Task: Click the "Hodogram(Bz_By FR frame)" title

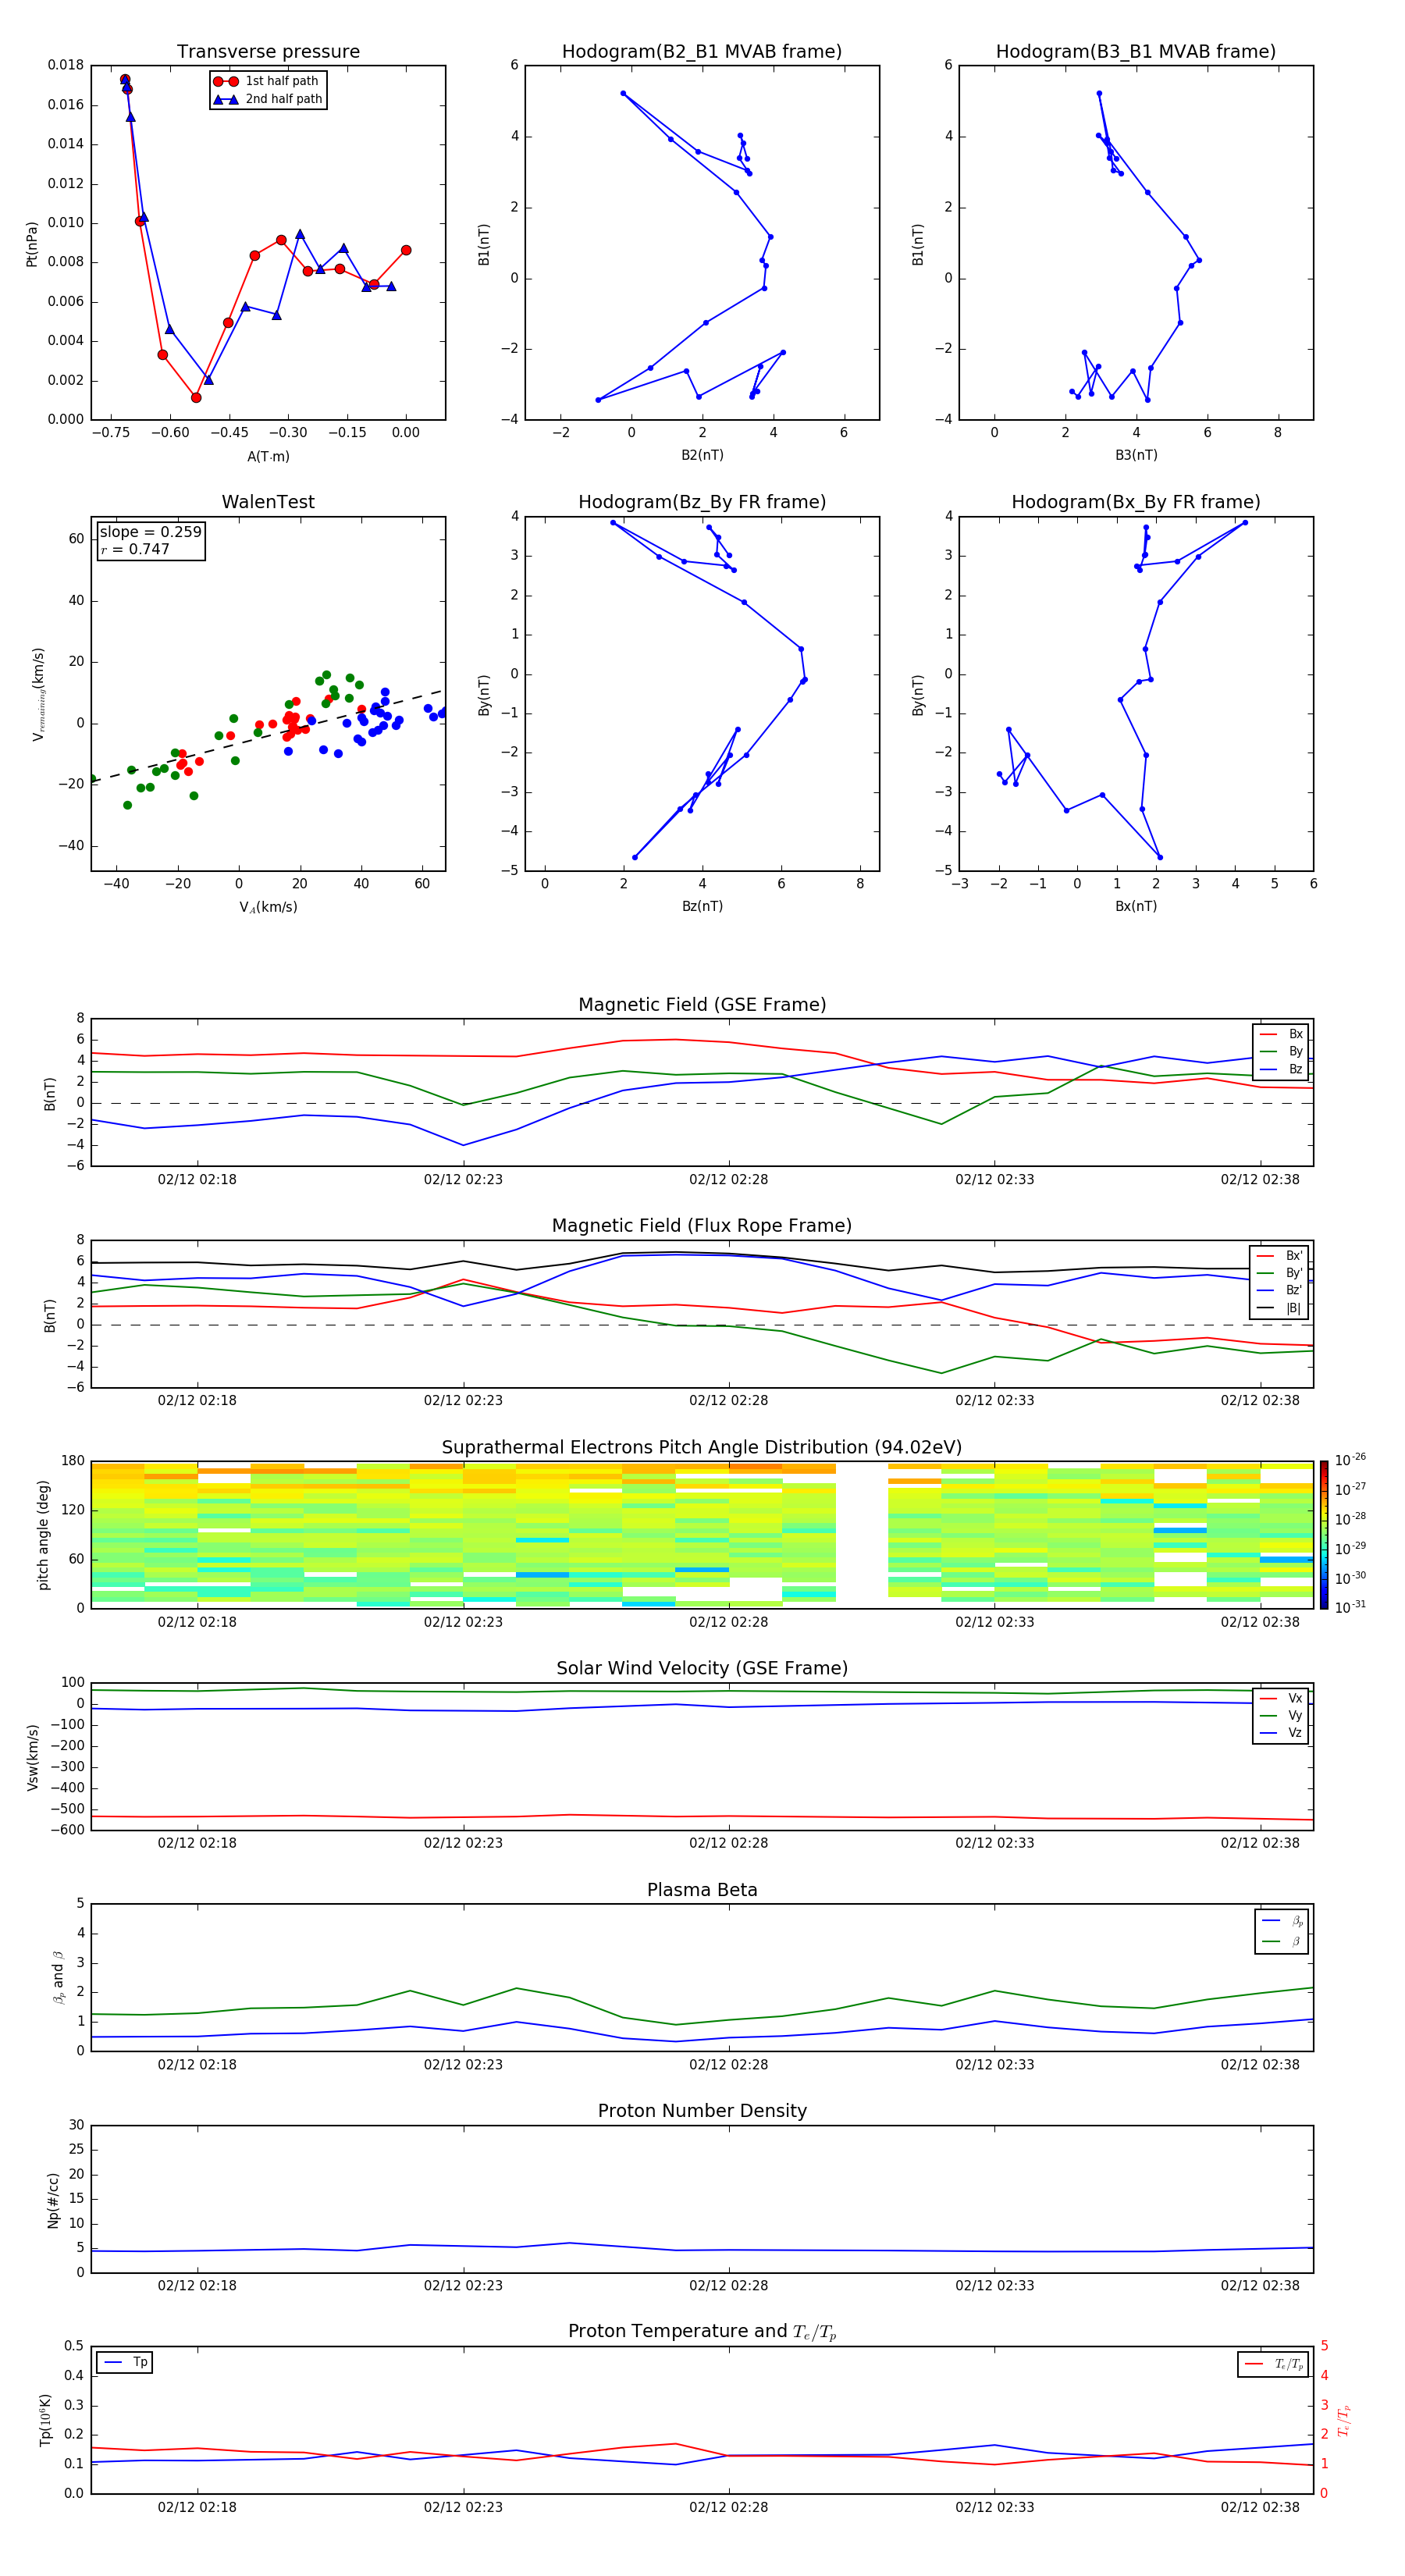Action: (702, 502)
